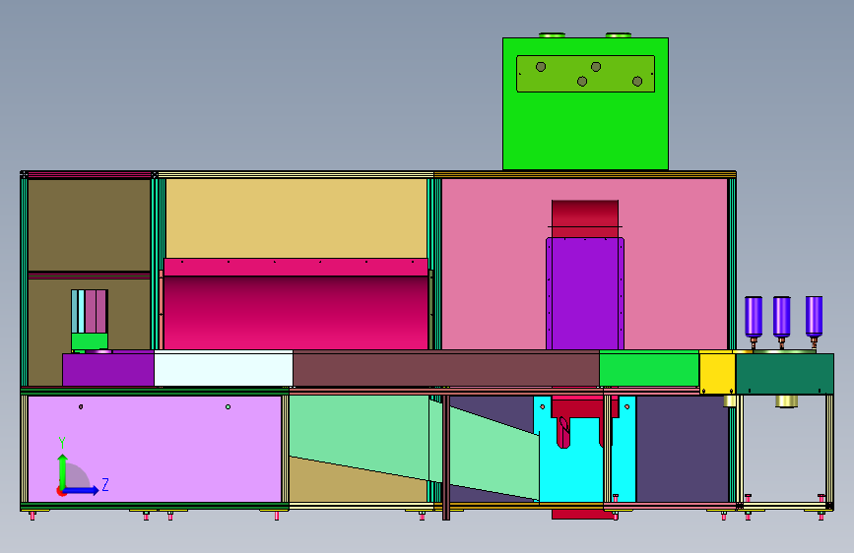
Task: Click the red origin ball of the triad
Action: (61, 491)
